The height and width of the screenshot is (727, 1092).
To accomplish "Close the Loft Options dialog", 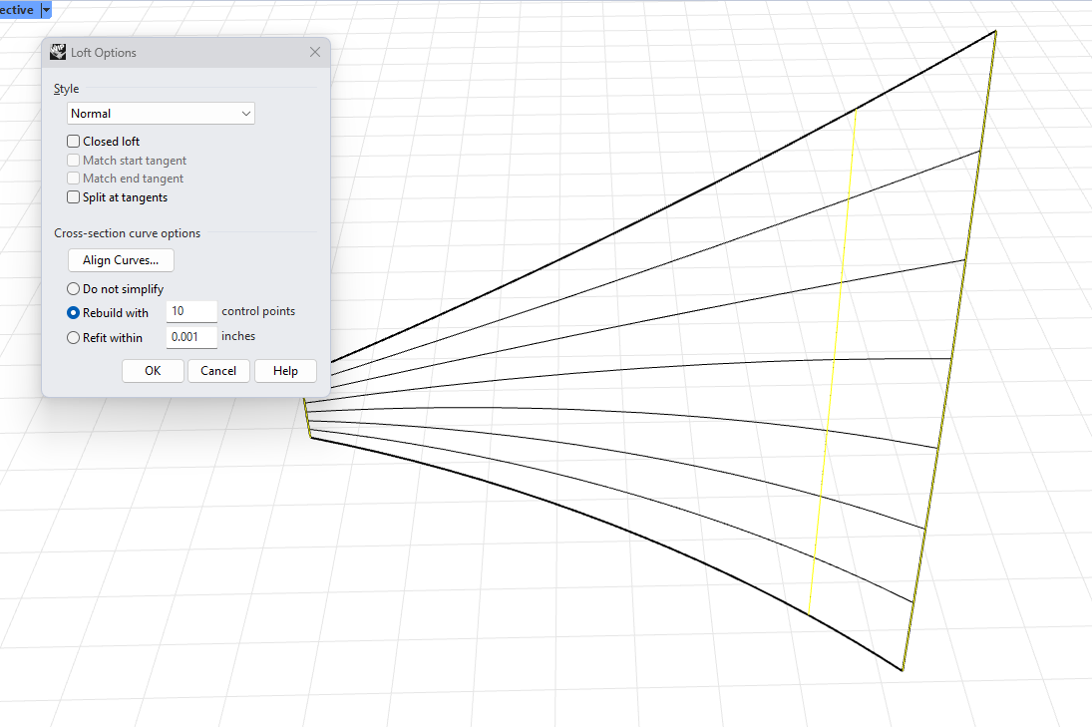I will point(315,52).
